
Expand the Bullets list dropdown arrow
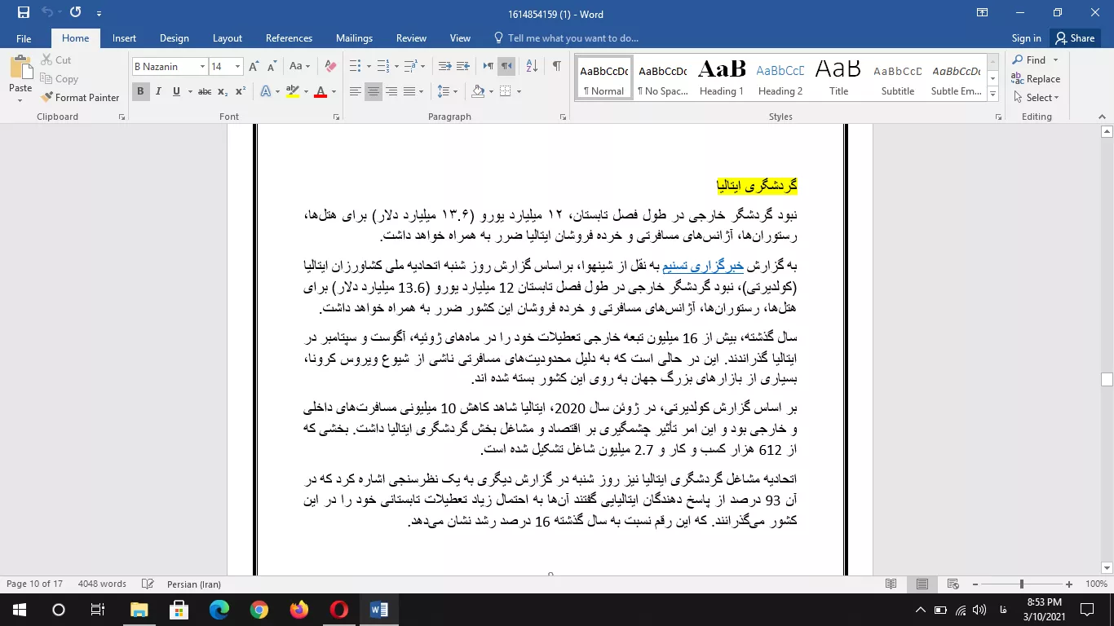(x=369, y=67)
